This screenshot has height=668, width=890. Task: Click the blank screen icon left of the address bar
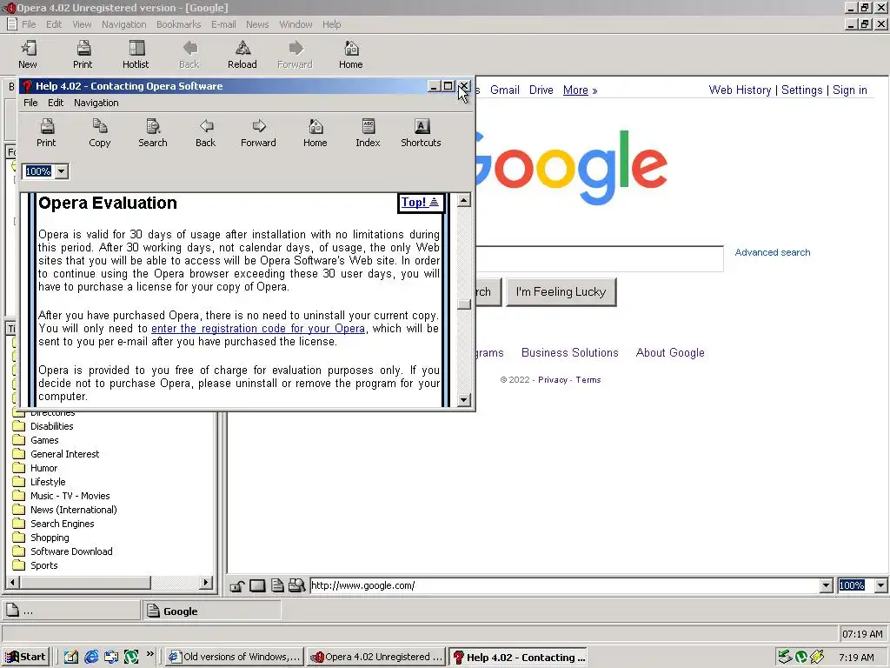click(x=257, y=585)
